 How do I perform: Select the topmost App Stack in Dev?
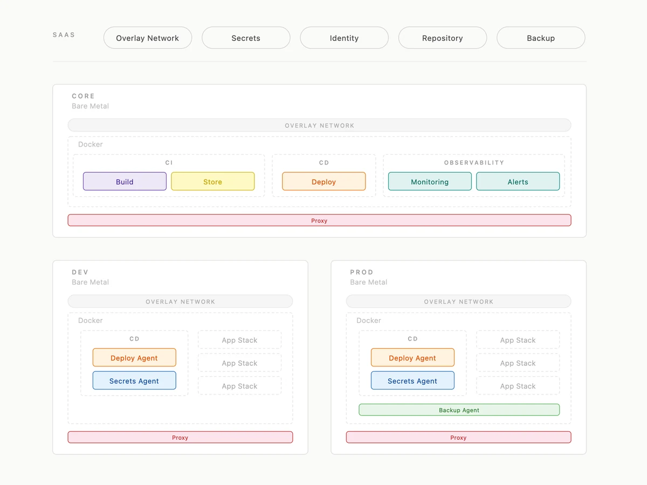coord(239,340)
